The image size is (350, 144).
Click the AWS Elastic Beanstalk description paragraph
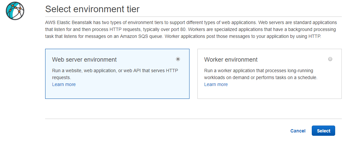click(x=191, y=29)
